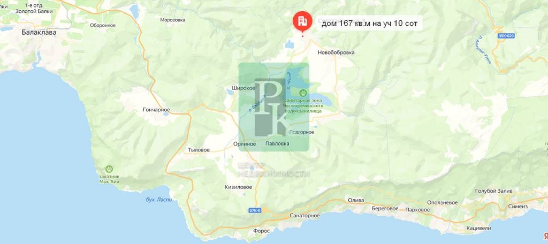Click the Санаторное settlement label
This screenshot has width=548, height=244.
tap(305, 216)
